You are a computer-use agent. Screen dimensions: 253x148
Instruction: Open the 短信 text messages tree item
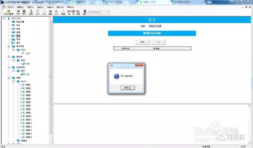18,32
